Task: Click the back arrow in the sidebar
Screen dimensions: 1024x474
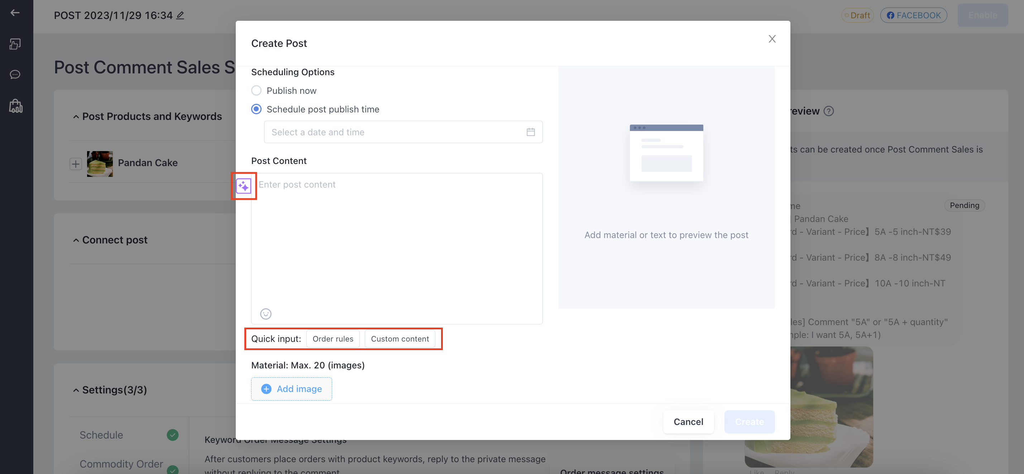Action: click(x=15, y=13)
